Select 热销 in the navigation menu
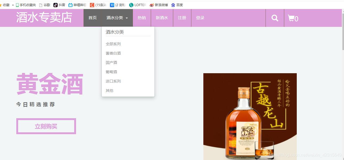Image resolution: width=344 pixels, height=160 pixels. (142, 18)
